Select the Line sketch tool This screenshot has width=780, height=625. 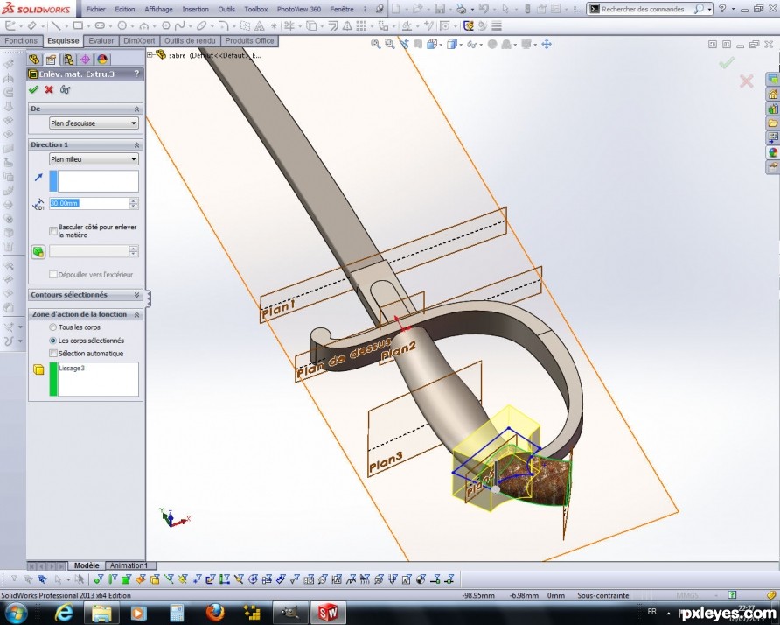56,26
